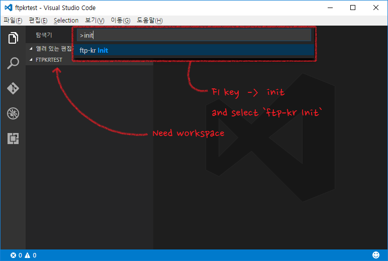Click the error count icon in status bar
The width and height of the screenshot is (388, 261).
coord(13,255)
